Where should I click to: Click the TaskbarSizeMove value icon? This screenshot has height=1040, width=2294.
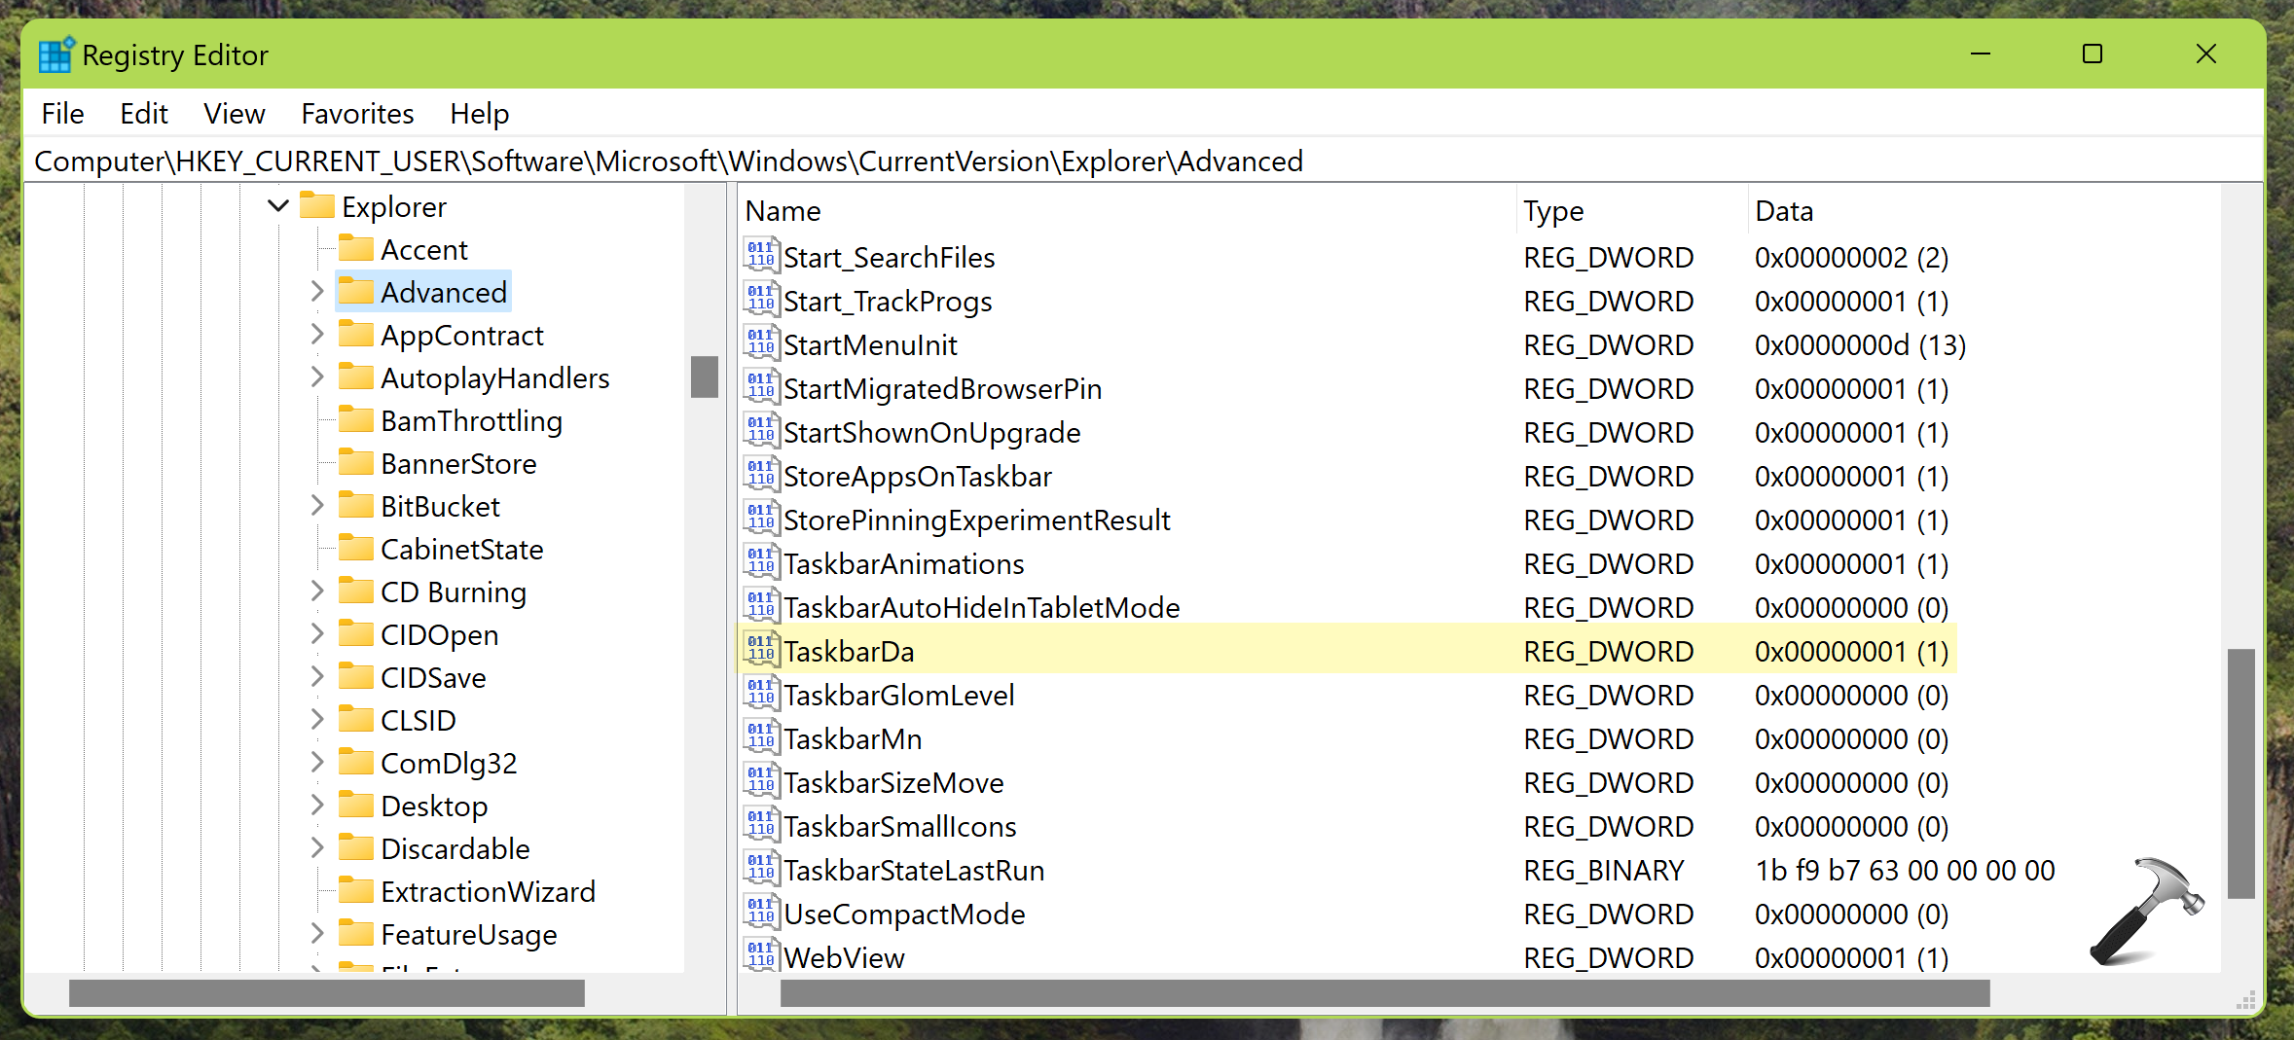[x=762, y=781]
